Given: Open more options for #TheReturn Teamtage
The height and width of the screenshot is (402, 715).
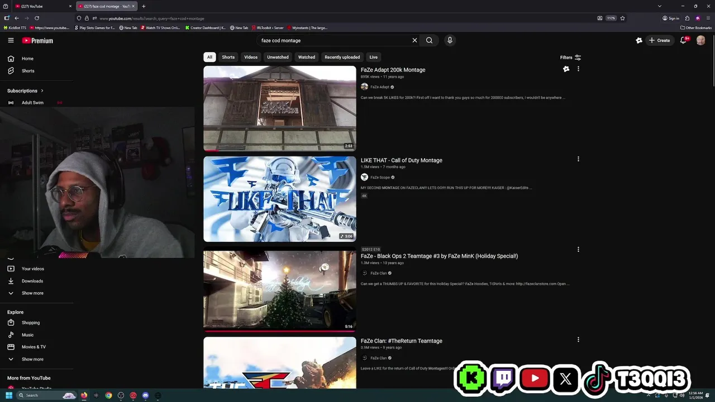Looking at the screenshot, I should [578, 339].
